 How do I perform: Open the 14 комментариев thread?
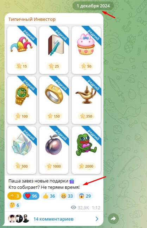pos(54,219)
